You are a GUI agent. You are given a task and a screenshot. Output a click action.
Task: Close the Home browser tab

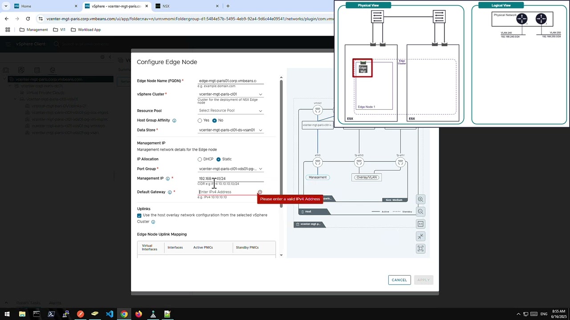coord(76,6)
